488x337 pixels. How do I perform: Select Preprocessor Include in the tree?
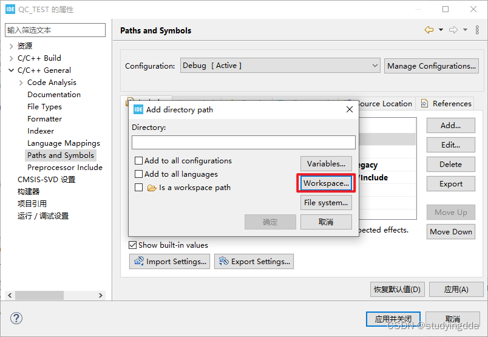tap(65, 168)
